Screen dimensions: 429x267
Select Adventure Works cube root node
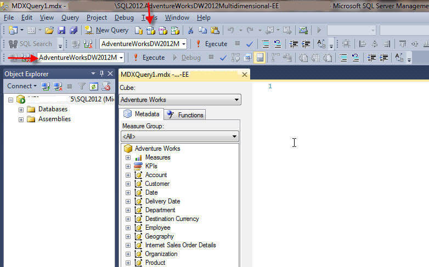(157, 149)
